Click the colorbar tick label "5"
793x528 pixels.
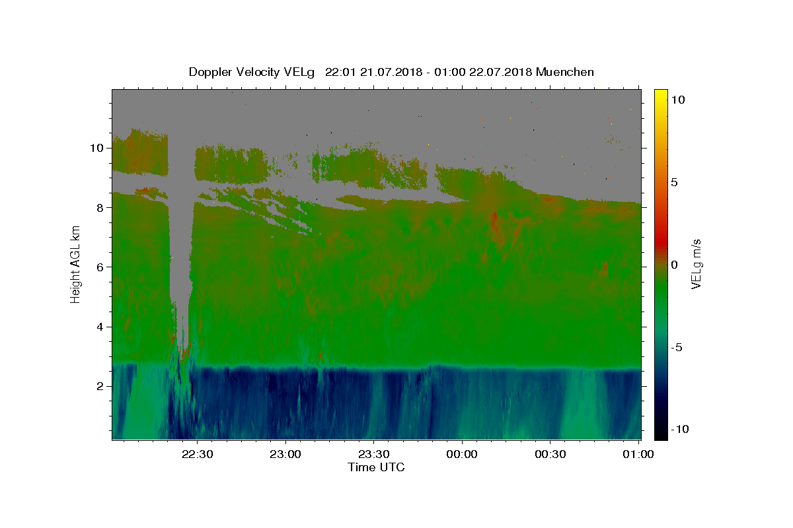(674, 182)
